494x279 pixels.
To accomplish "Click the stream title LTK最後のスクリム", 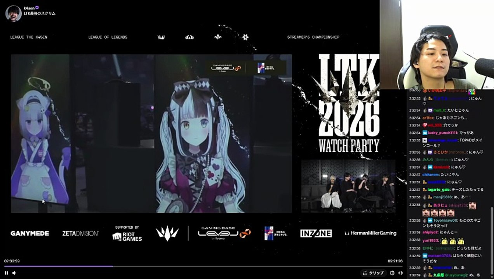I will (x=40, y=13).
